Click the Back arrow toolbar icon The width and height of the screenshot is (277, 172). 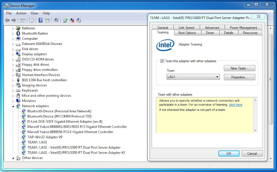[7, 20]
